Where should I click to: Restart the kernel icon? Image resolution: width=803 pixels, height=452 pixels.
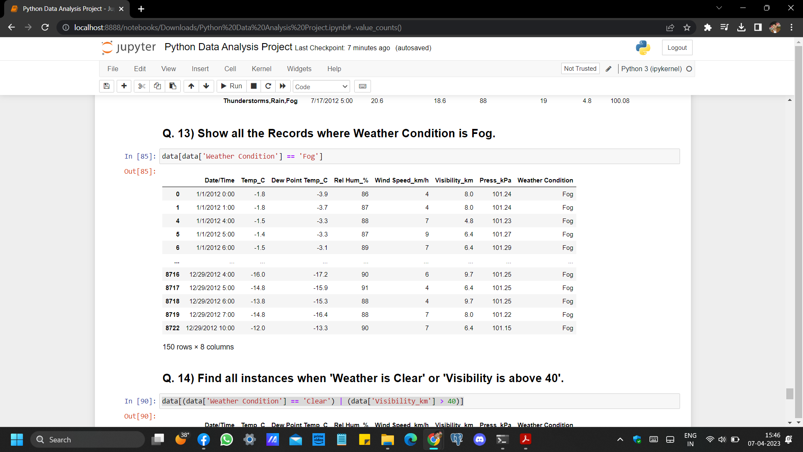[x=268, y=86]
